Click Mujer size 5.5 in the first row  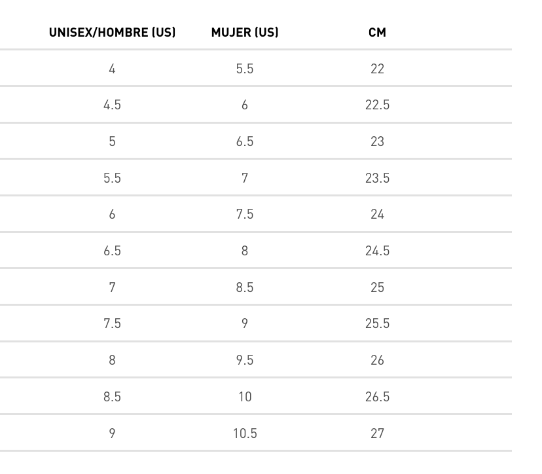point(245,69)
